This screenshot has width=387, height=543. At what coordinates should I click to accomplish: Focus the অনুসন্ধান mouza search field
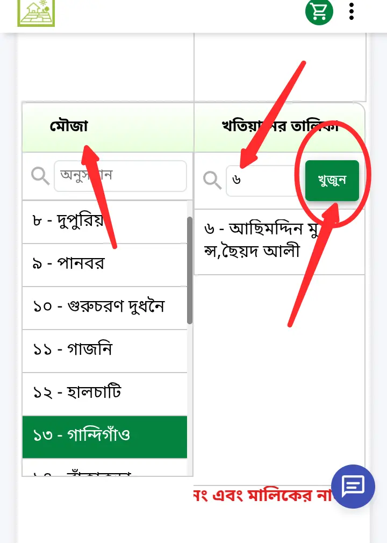(x=120, y=175)
